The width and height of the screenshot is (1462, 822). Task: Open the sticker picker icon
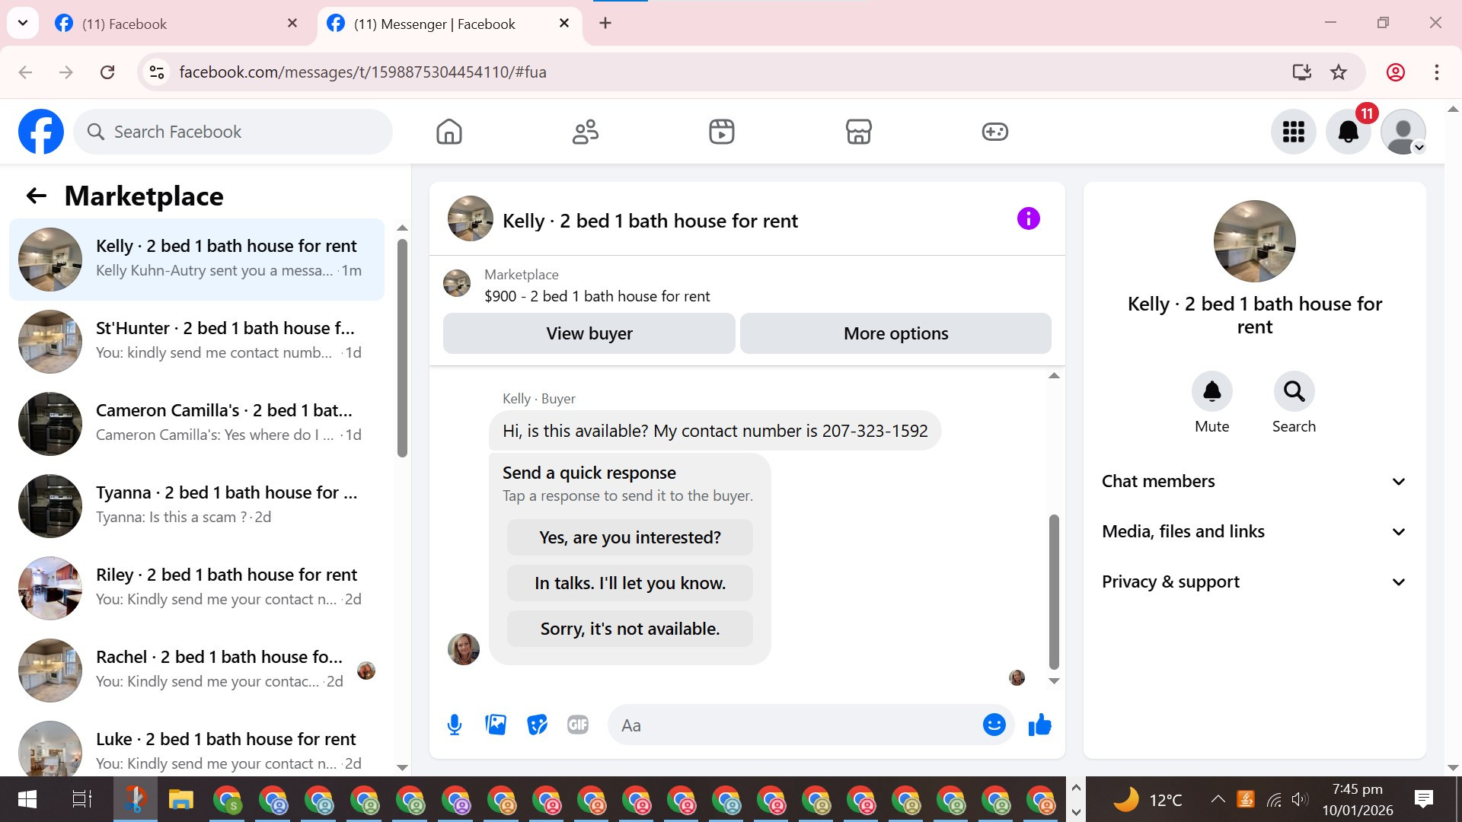pyautogui.click(x=537, y=725)
